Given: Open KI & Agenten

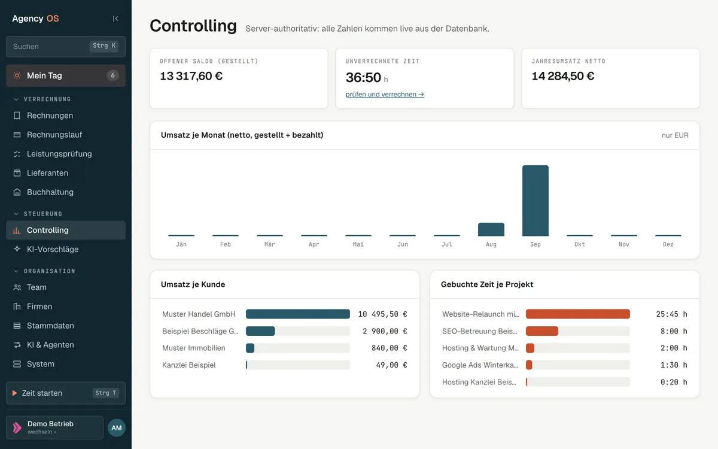Looking at the screenshot, I should (66, 345).
